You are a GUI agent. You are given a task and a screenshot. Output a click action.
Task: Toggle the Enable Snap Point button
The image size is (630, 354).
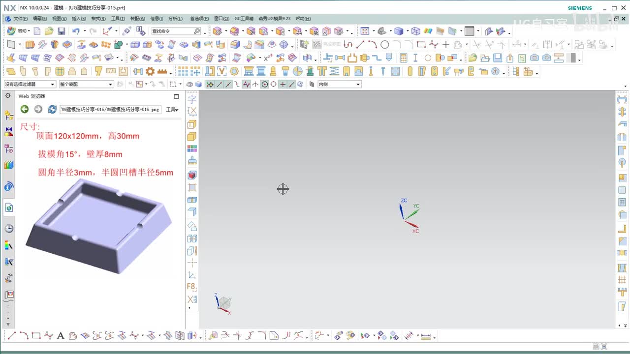click(x=210, y=84)
